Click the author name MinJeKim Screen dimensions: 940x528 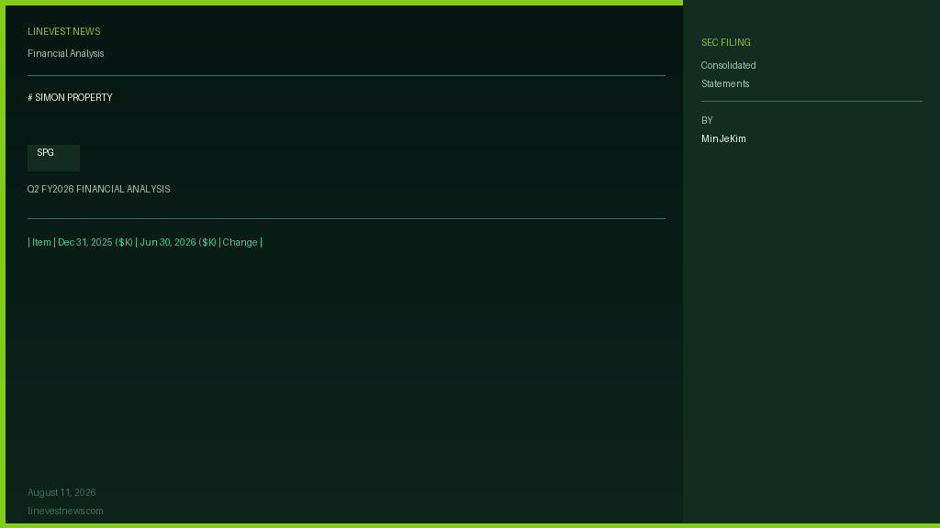tap(723, 139)
